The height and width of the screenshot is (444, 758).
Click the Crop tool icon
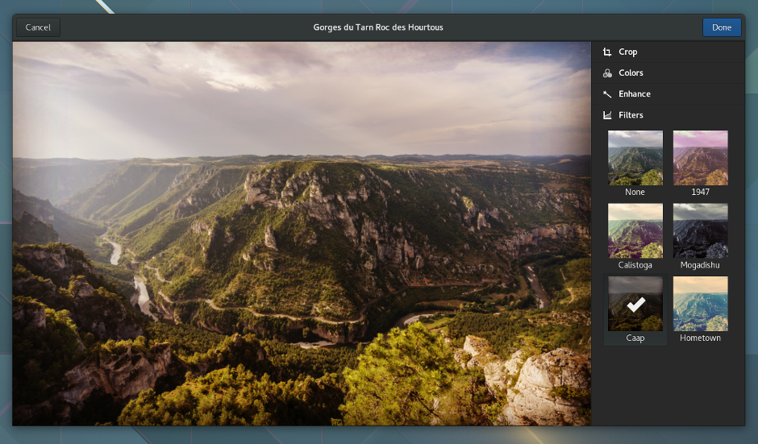(607, 52)
